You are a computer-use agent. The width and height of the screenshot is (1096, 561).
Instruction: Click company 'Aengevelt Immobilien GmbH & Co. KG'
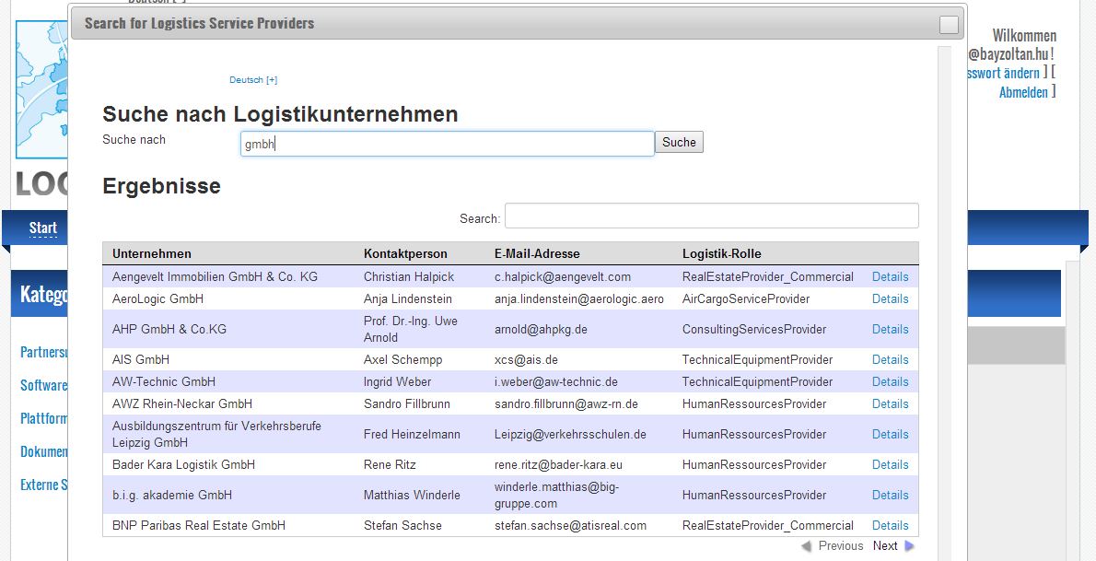215,277
